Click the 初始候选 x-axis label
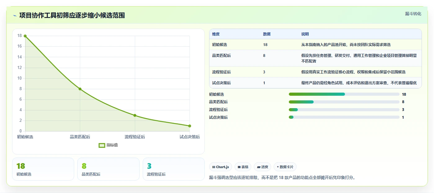434x193 pixels. point(25,137)
